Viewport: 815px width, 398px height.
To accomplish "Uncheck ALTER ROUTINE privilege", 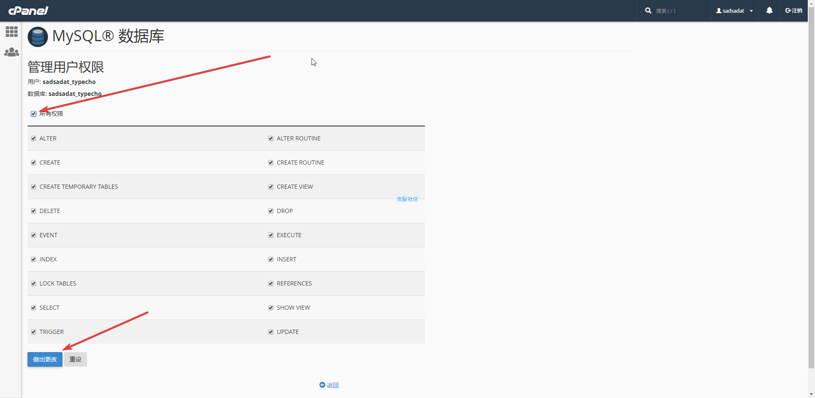I will coord(271,138).
